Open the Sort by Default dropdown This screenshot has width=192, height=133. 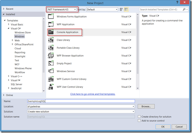pyautogui.click(x=117, y=9)
